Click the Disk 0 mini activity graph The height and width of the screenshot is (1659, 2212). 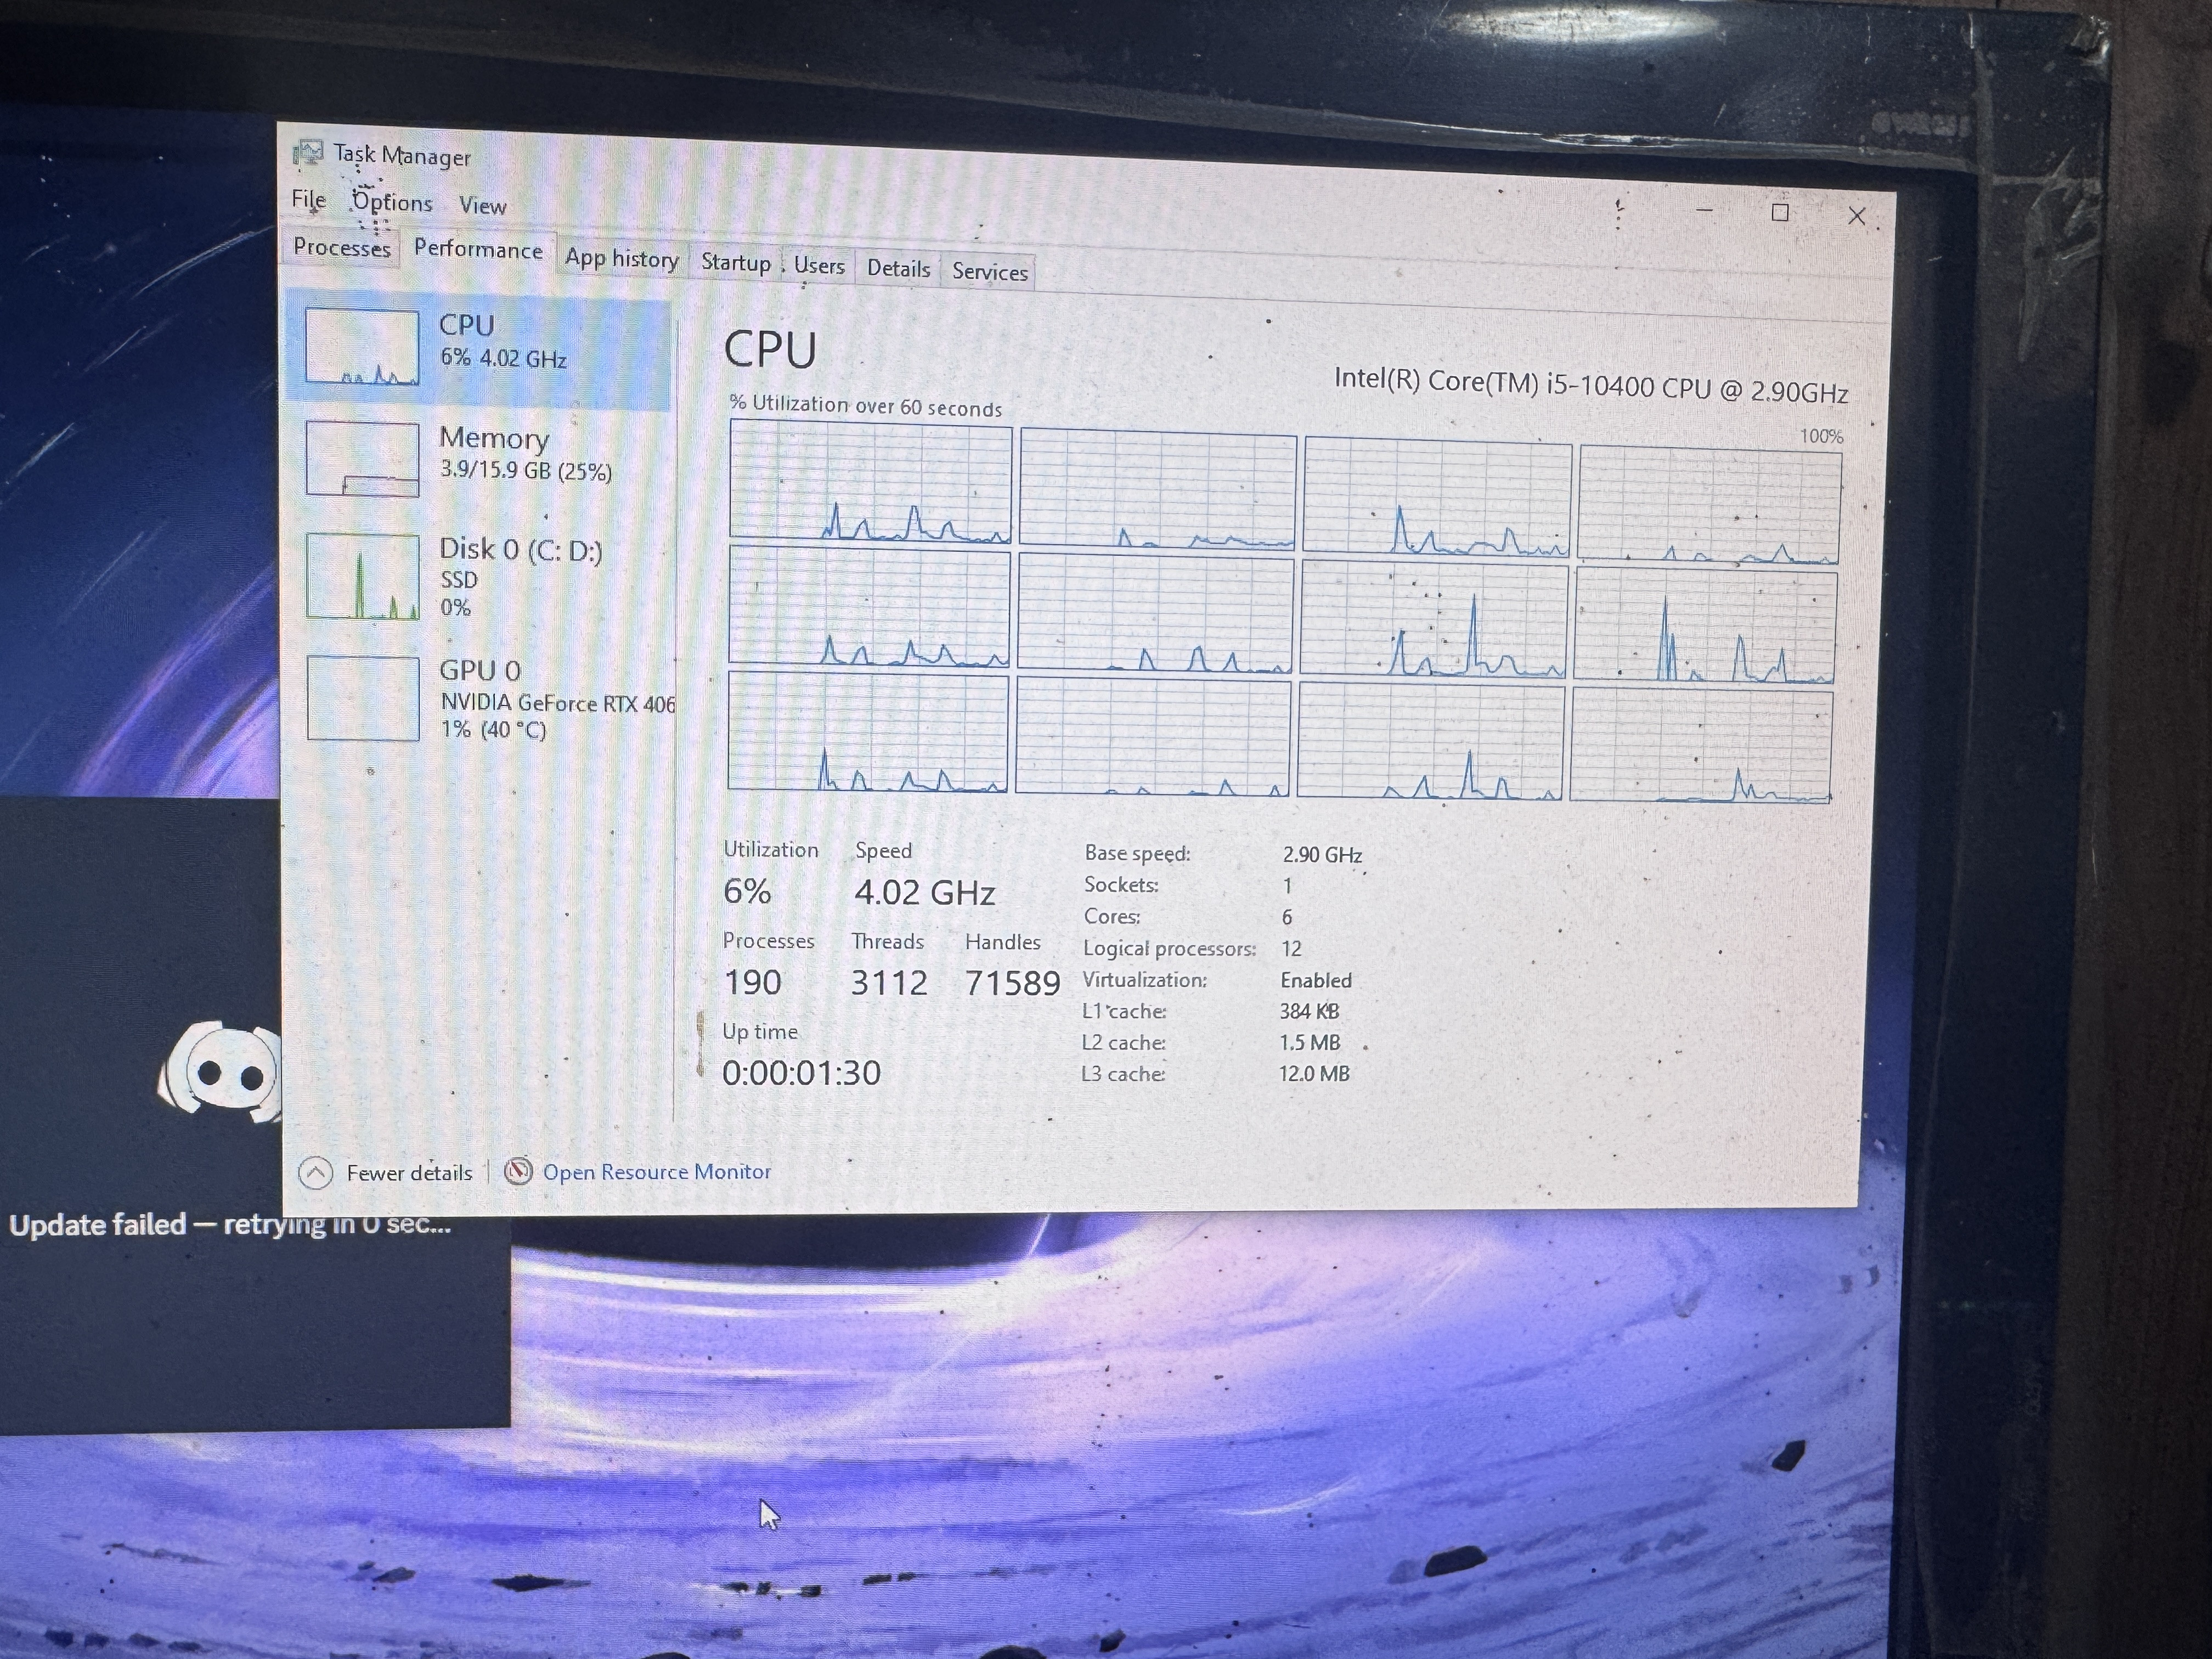(362, 576)
